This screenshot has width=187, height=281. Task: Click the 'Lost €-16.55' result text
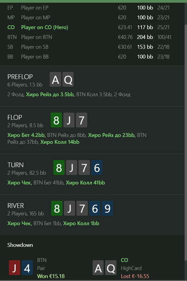coord(135,276)
